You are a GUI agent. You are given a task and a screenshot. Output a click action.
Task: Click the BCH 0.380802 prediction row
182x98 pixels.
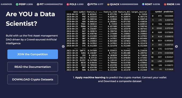(x=162, y=41)
